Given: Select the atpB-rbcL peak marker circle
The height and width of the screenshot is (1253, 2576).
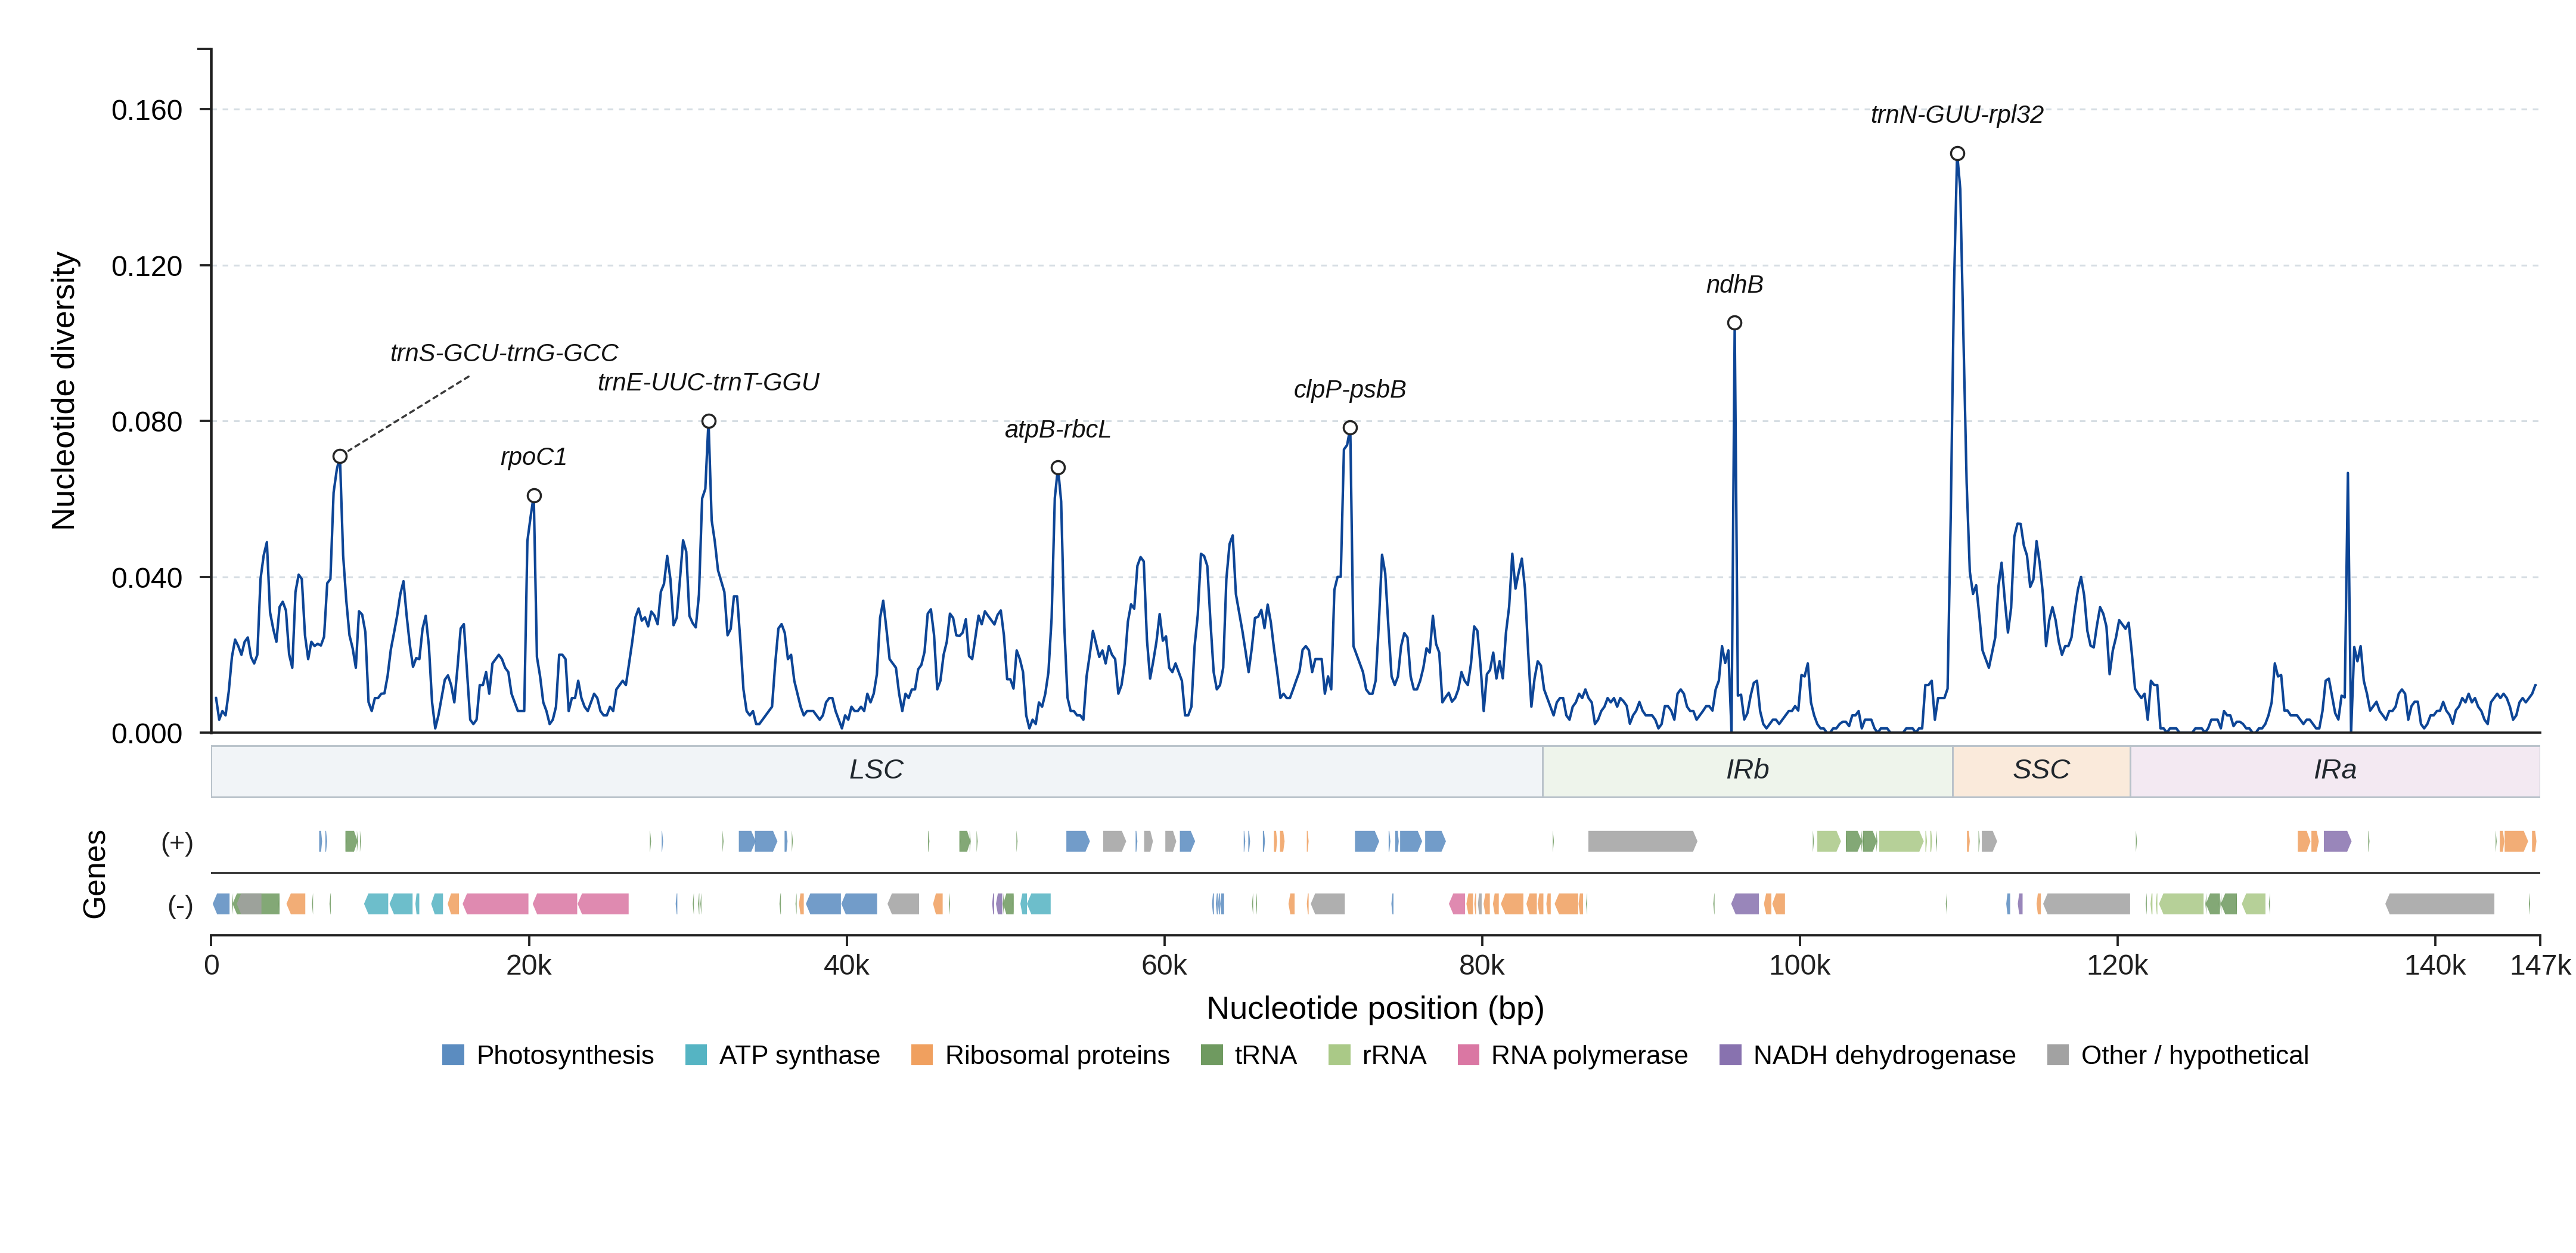Looking at the screenshot, I should (1058, 468).
